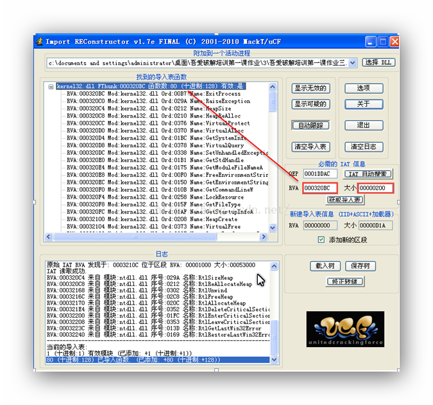Click the IAT size field showing 00000200

tap(376, 188)
